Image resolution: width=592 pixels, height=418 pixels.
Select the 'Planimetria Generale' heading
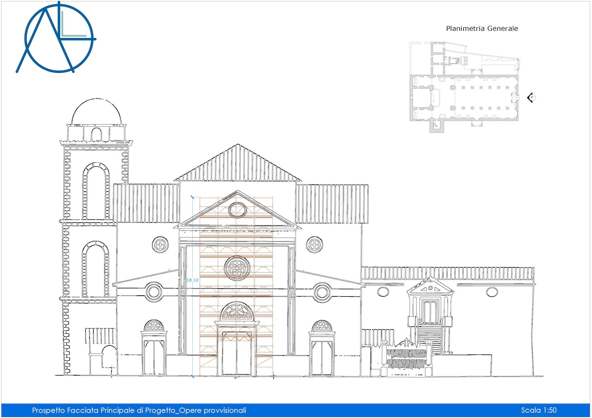click(x=481, y=29)
